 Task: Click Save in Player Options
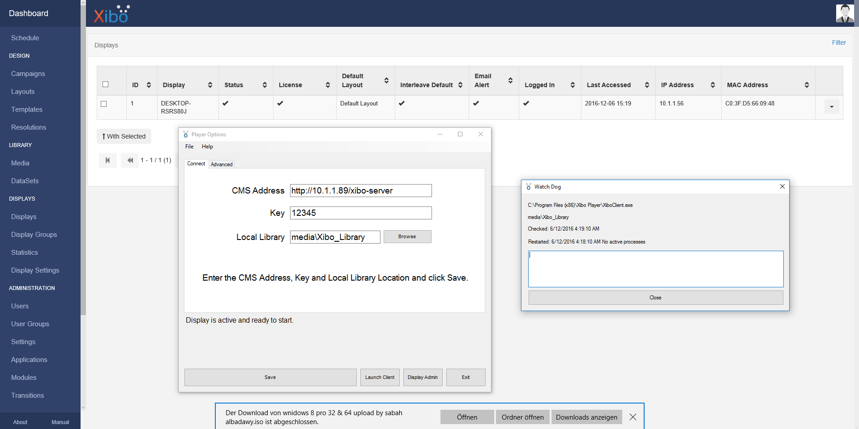coord(270,377)
